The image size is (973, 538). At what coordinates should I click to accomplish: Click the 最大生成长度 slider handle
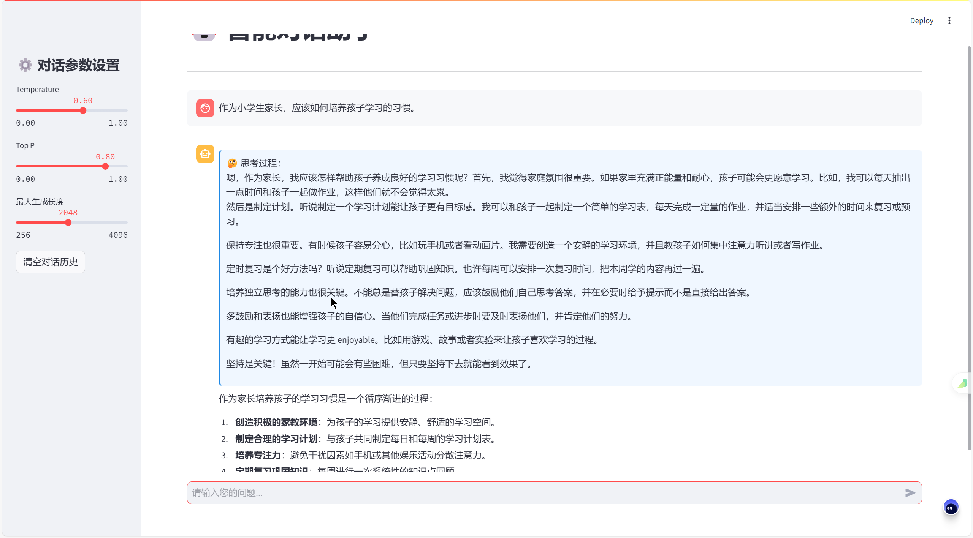(68, 222)
